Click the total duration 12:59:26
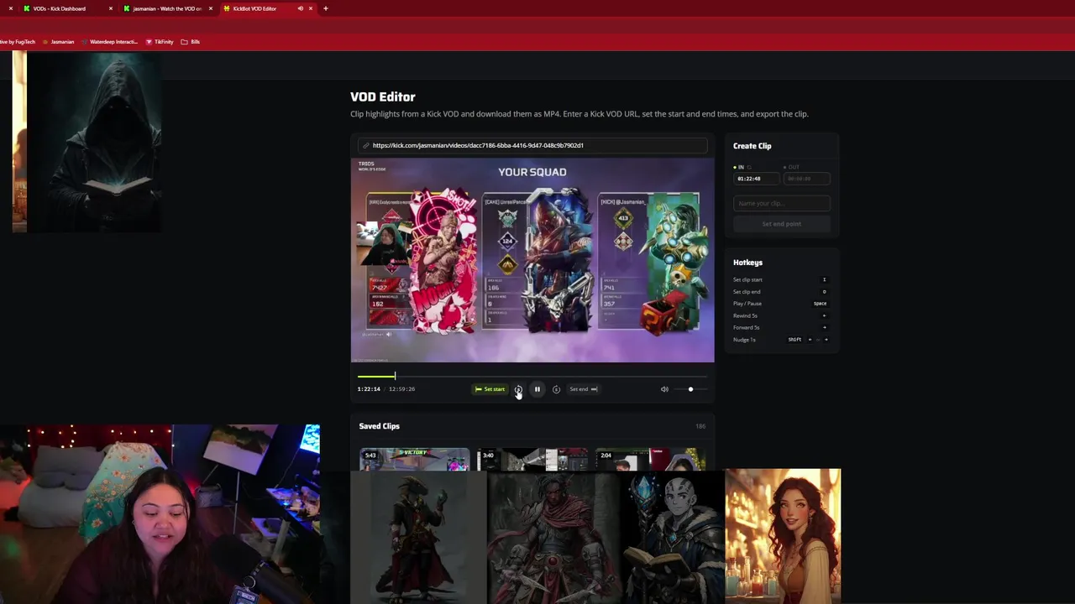1075x604 pixels. tap(402, 389)
